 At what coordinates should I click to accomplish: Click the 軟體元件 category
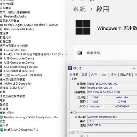pos(5,38)
